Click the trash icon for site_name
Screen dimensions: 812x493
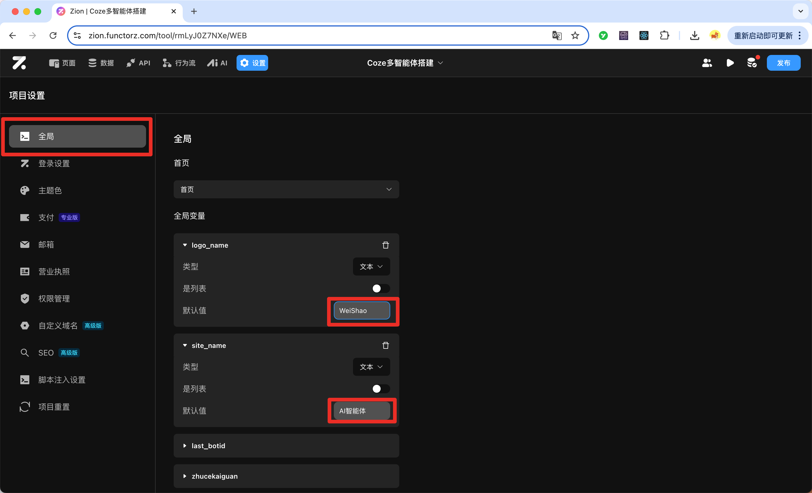[x=386, y=345]
